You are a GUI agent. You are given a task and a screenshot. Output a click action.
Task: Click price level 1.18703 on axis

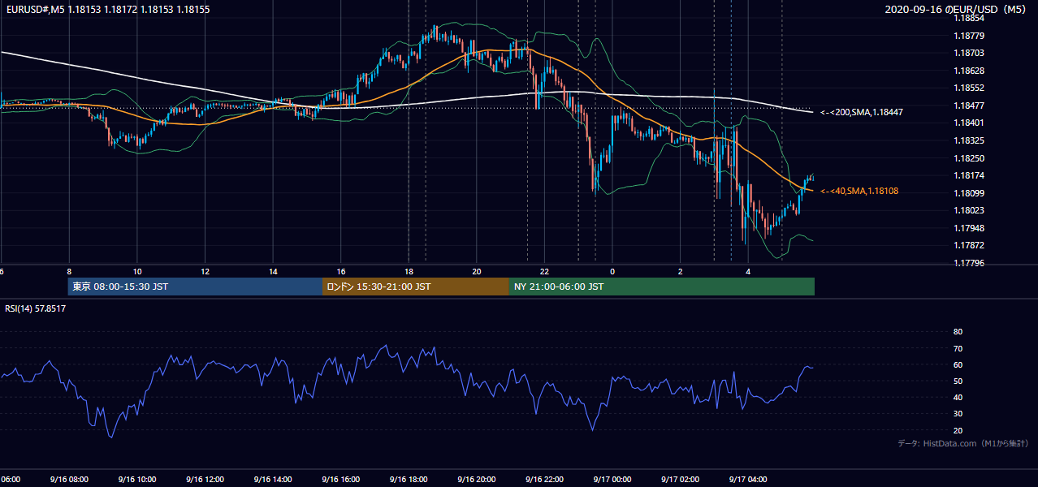click(969, 53)
